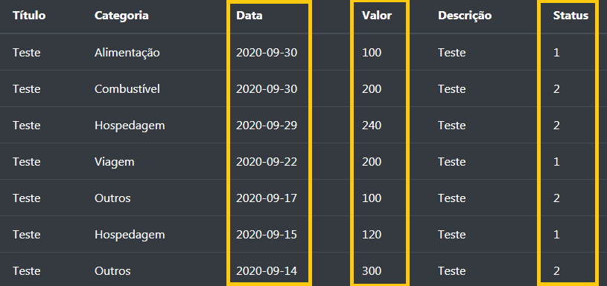Click the Valor column header
The width and height of the screenshot is (607, 286).
[x=377, y=16]
